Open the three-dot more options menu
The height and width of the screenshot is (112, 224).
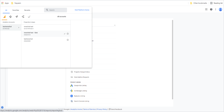click(216, 9)
